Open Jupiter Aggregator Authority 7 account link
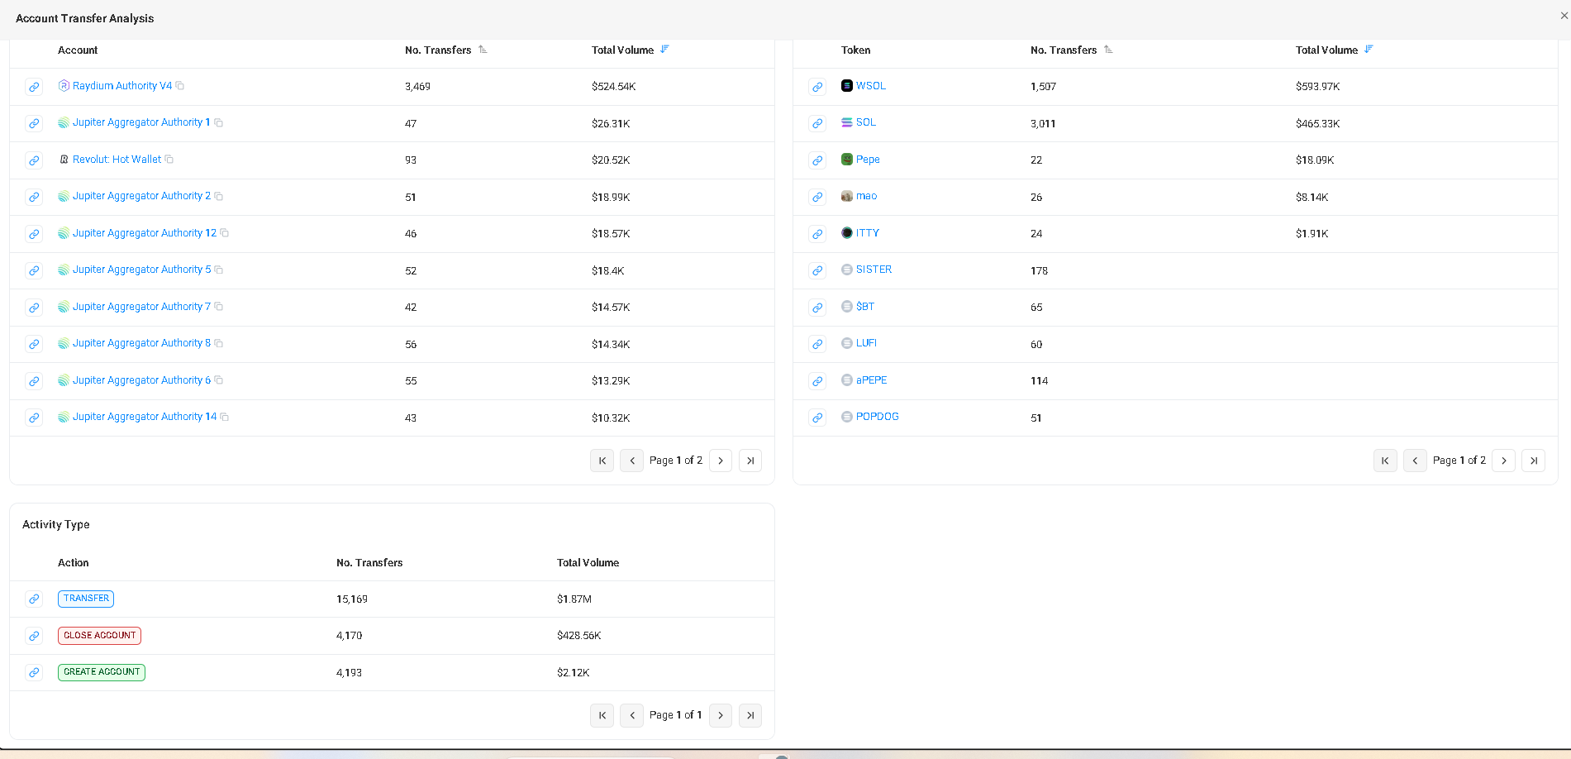The width and height of the screenshot is (1571, 759). (141, 307)
